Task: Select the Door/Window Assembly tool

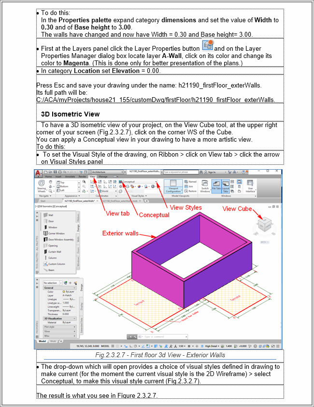Action: [58, 239]
